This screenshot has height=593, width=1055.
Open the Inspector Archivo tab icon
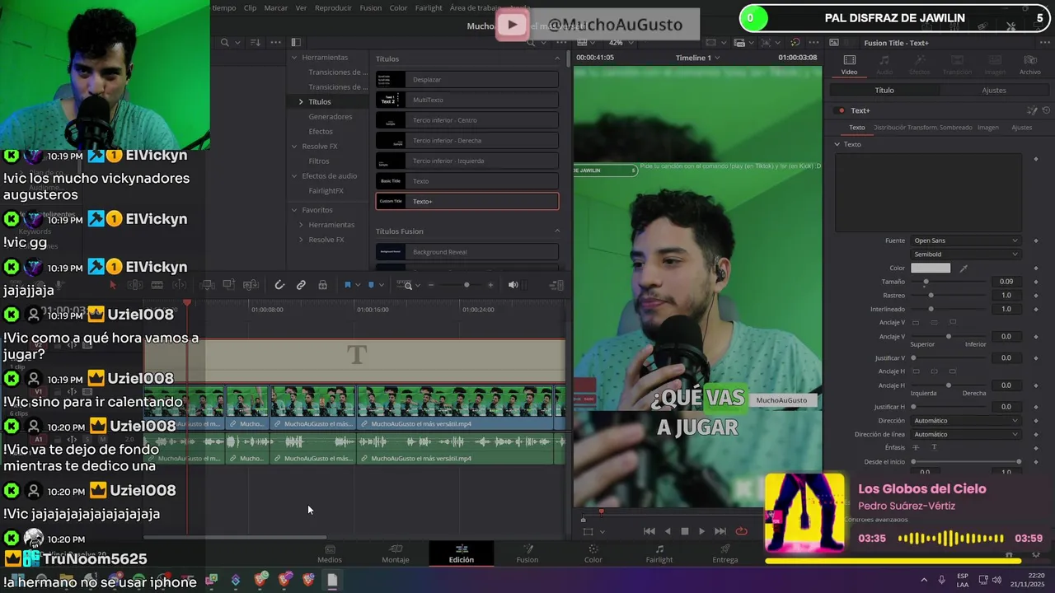[1029, 65]
